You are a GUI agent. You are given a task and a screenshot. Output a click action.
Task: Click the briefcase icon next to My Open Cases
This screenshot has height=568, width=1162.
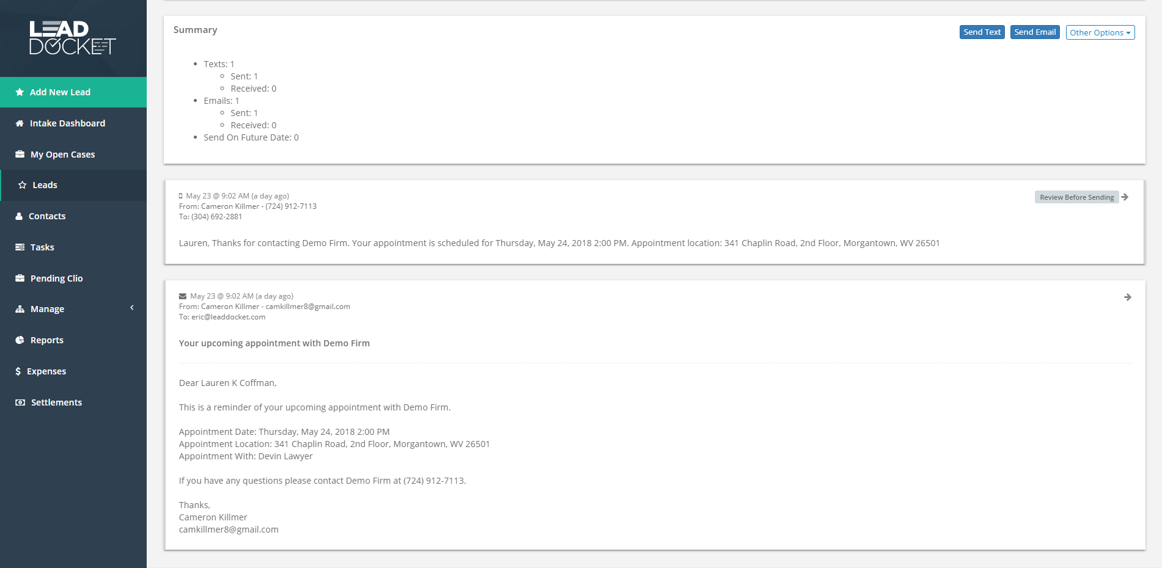[20, 155]
